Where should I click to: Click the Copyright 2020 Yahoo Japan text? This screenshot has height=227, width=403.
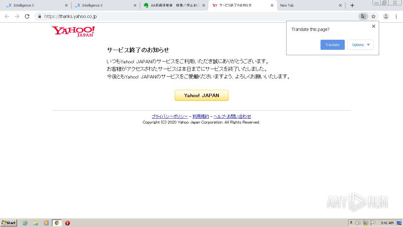[x=201, y=122]
